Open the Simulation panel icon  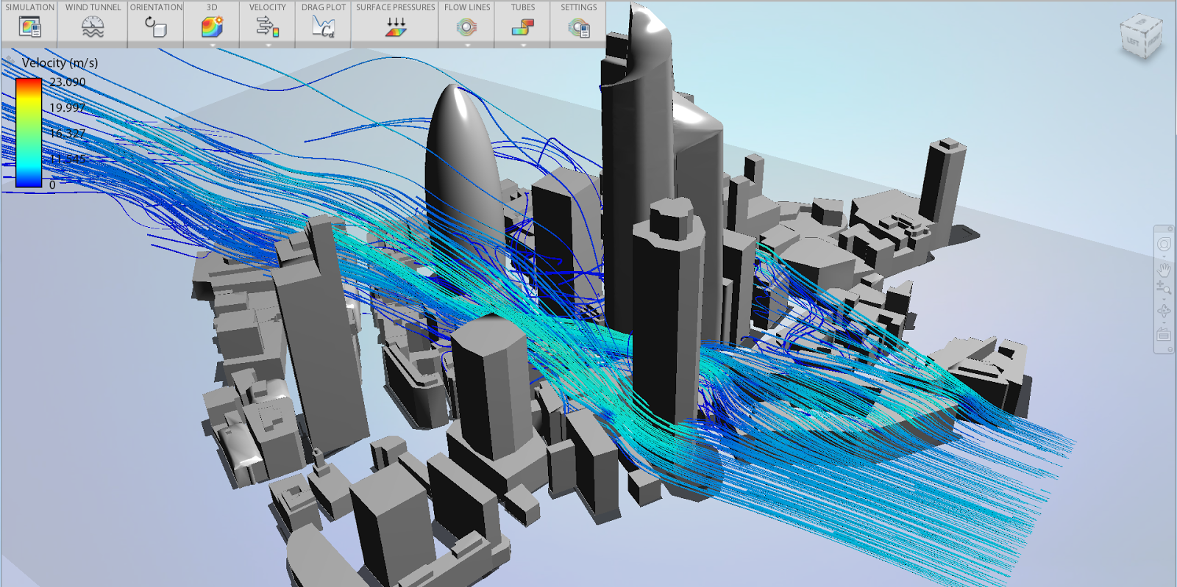(x=30, y=28)
